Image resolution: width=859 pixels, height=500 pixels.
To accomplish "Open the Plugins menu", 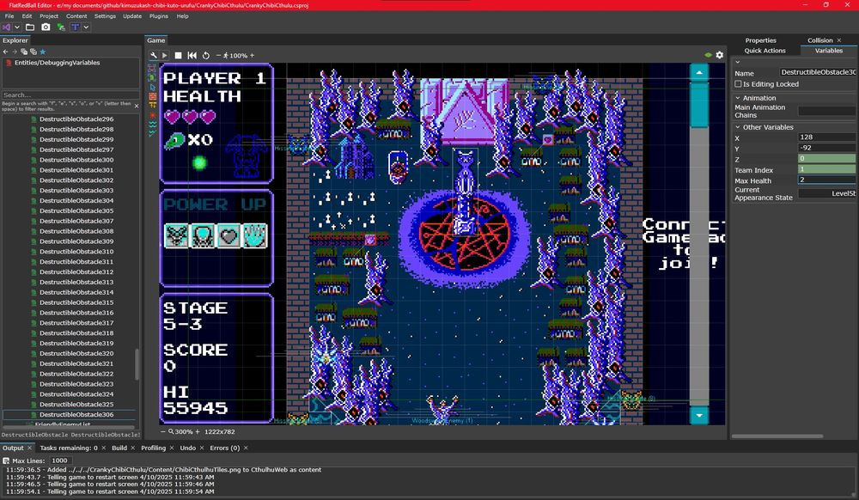I will click(x=158, y=16).
